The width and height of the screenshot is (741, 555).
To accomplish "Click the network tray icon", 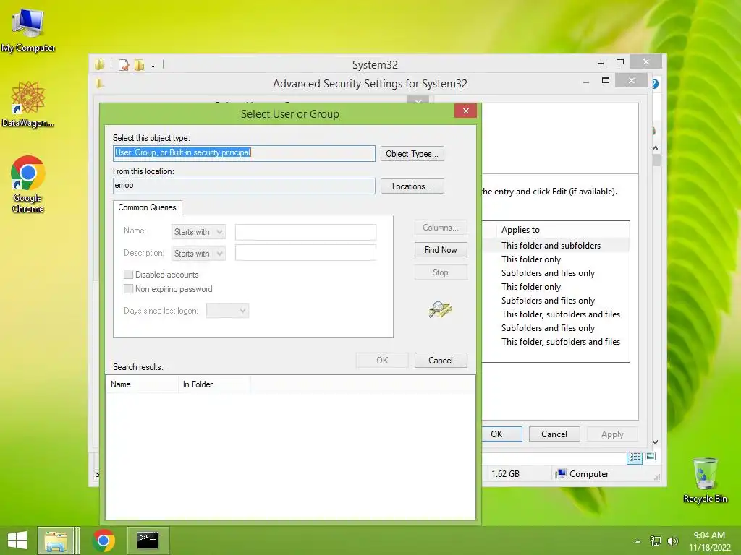I will [656, 541].
